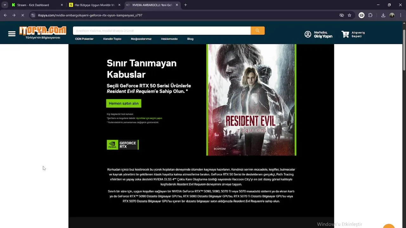This screenshot has height=228, width=406.
Task: Click the extension icon left of puzzle icon
Action: tap(362, 15)
